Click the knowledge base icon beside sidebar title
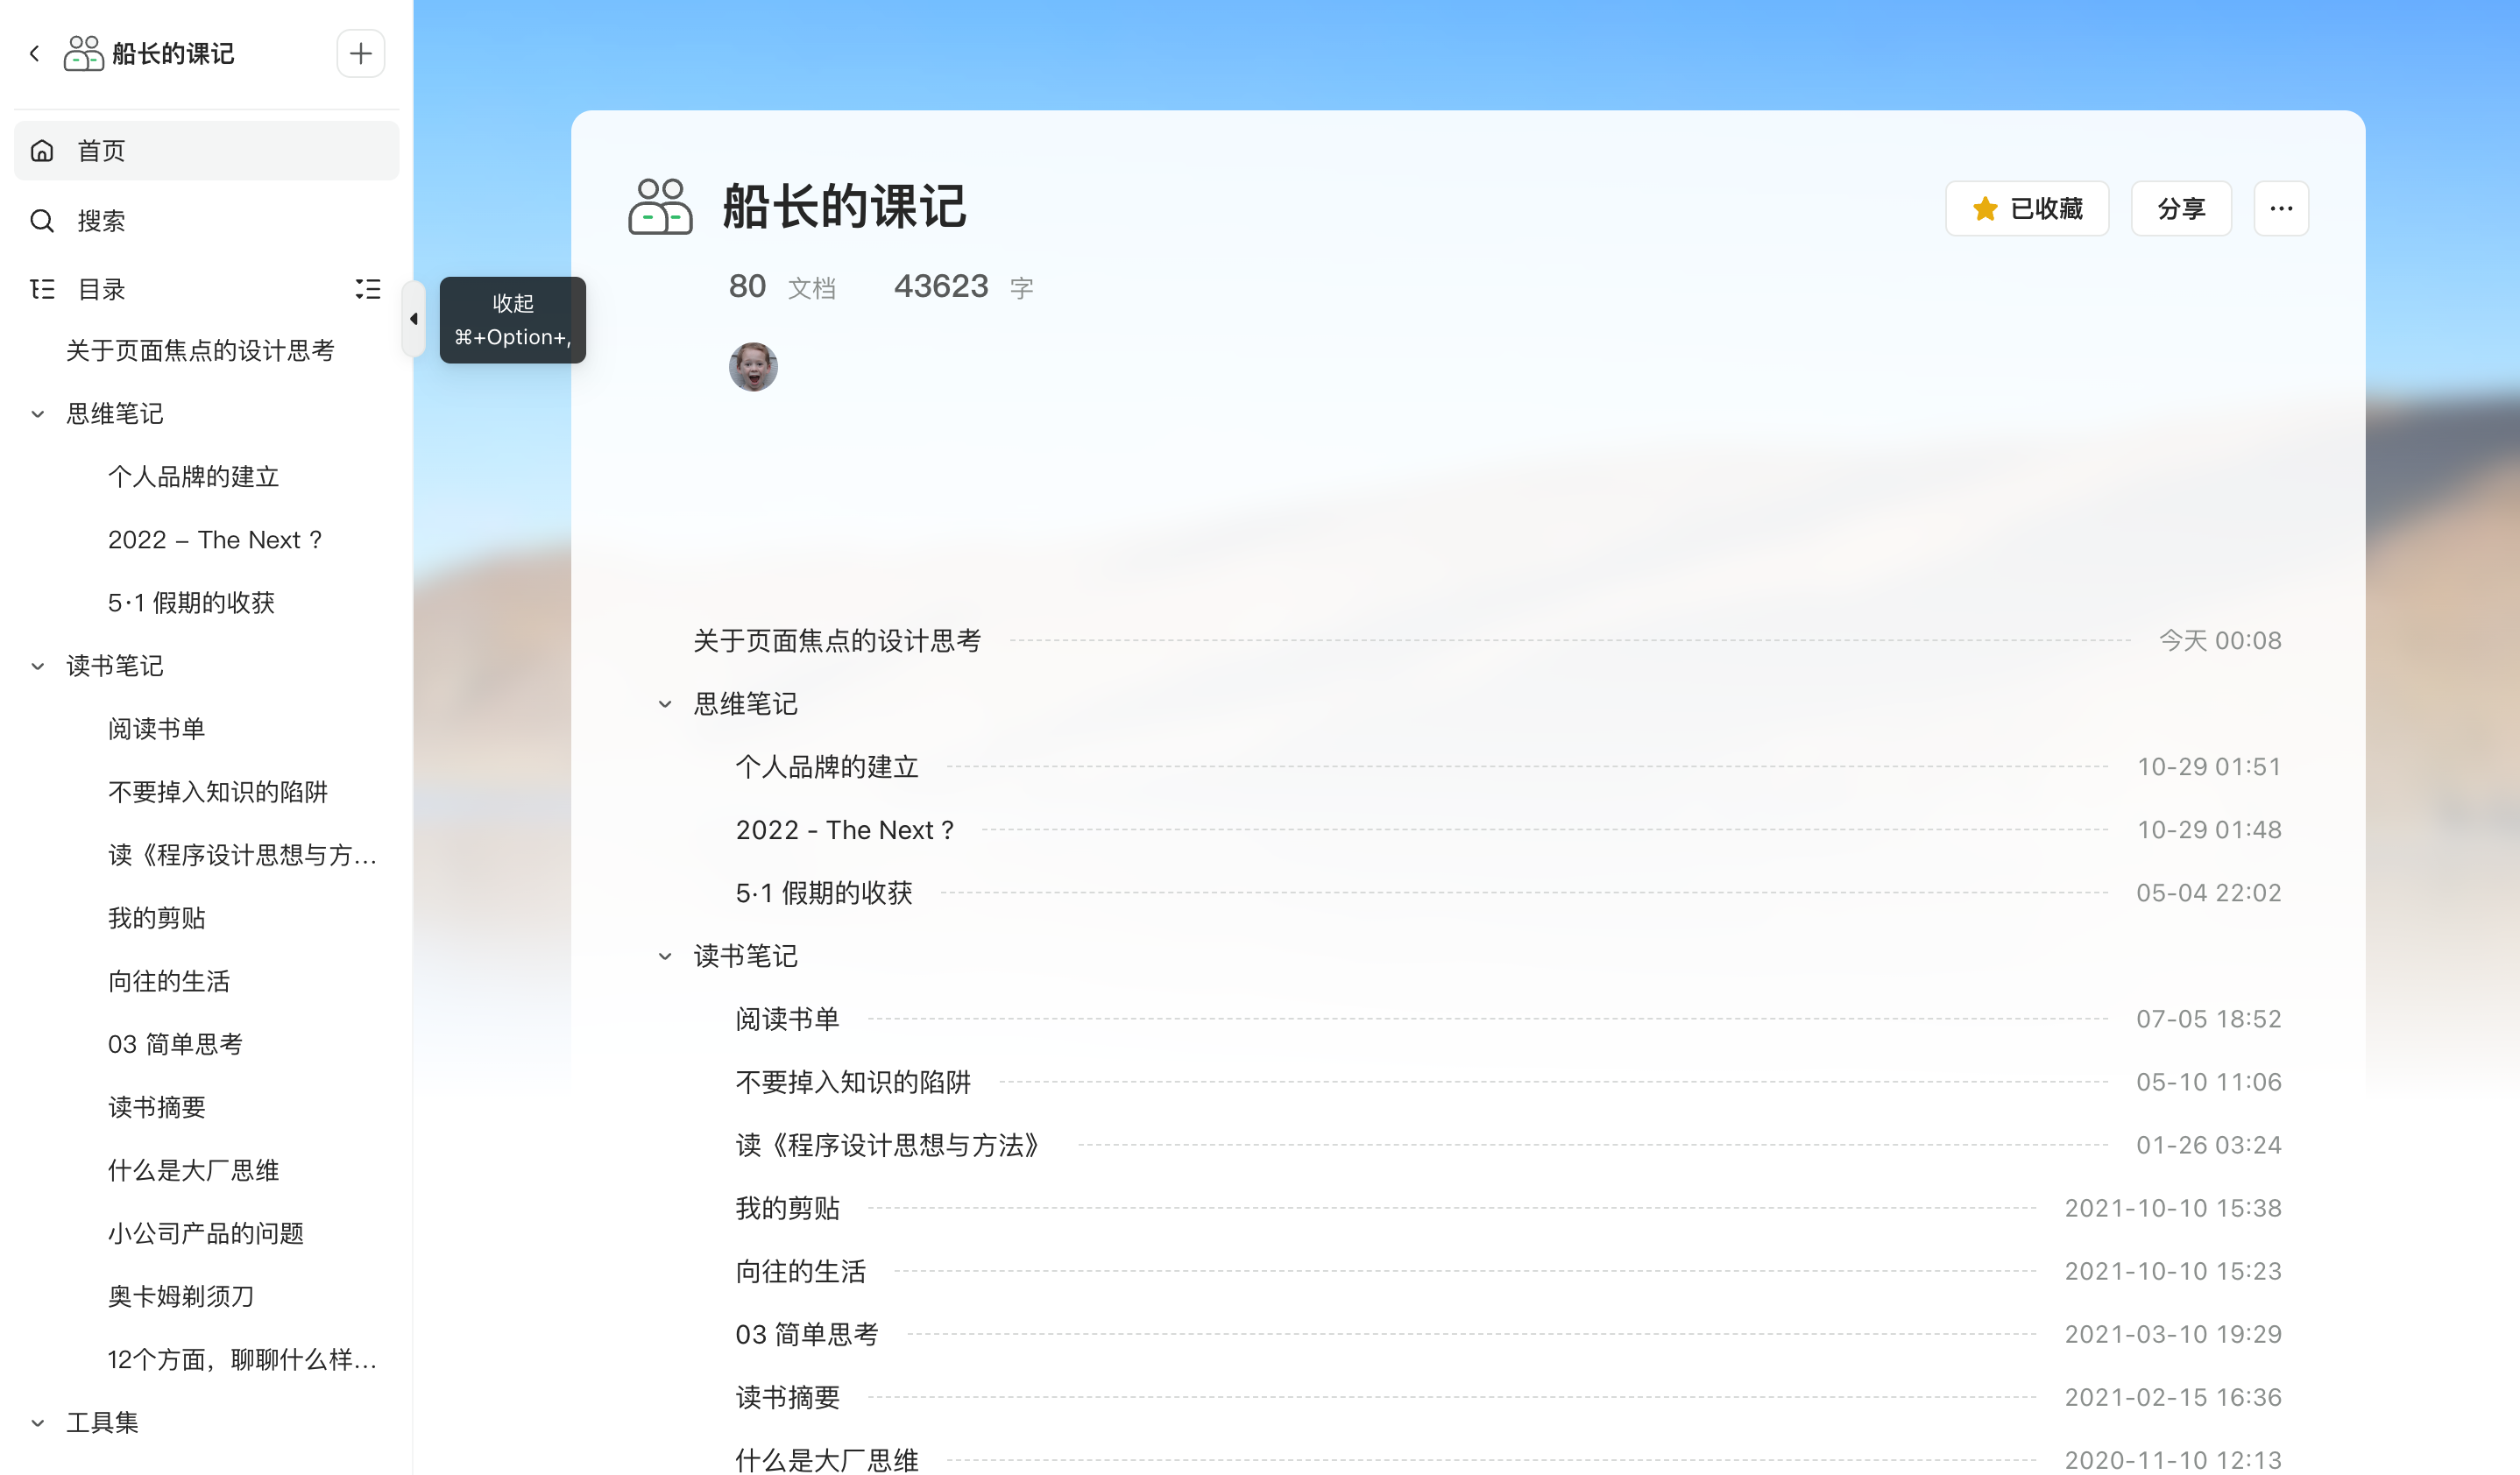This screenshot has width=2520, height=1475. pyautogui.click(x=83, y=53)
